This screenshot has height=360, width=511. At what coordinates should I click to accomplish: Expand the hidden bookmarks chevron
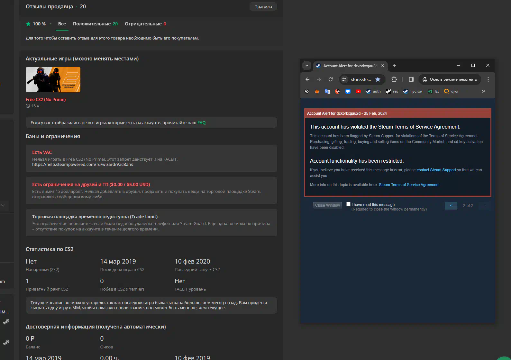point(483,91)
